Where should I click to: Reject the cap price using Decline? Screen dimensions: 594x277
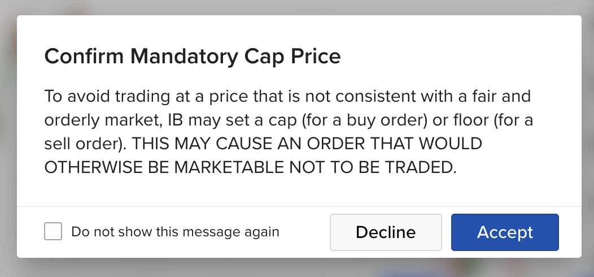[386, 232]
